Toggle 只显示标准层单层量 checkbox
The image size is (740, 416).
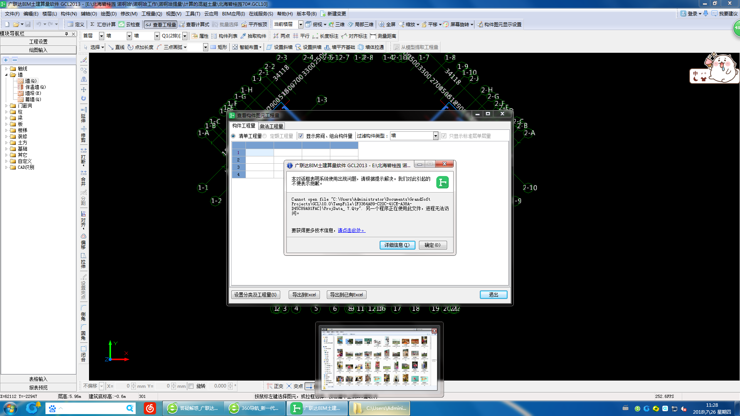tap(444, 136)
